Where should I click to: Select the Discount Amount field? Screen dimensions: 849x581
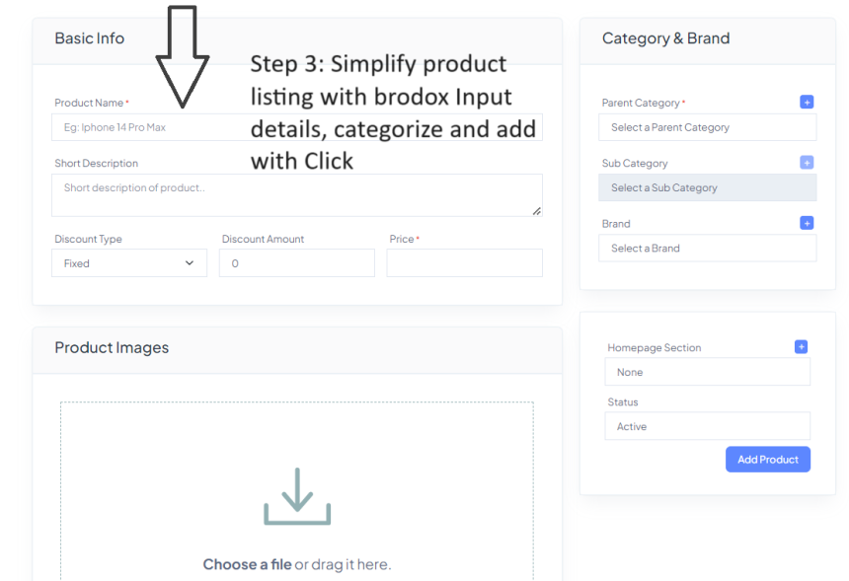(296, 263)
